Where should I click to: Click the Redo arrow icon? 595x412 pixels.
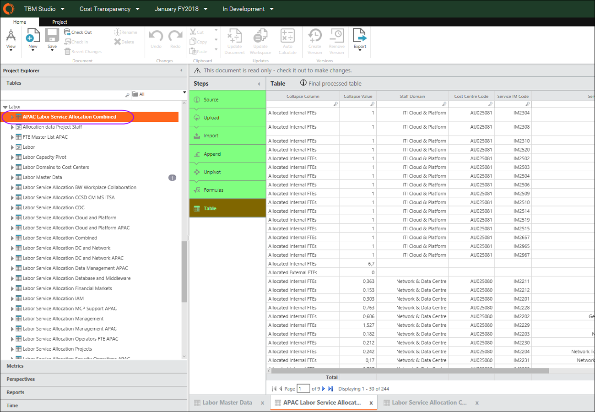pos(175,36)
